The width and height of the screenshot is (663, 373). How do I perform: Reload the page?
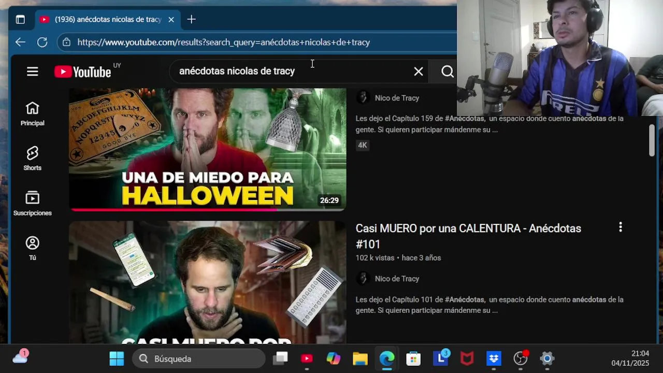click(x=42, y=42)
